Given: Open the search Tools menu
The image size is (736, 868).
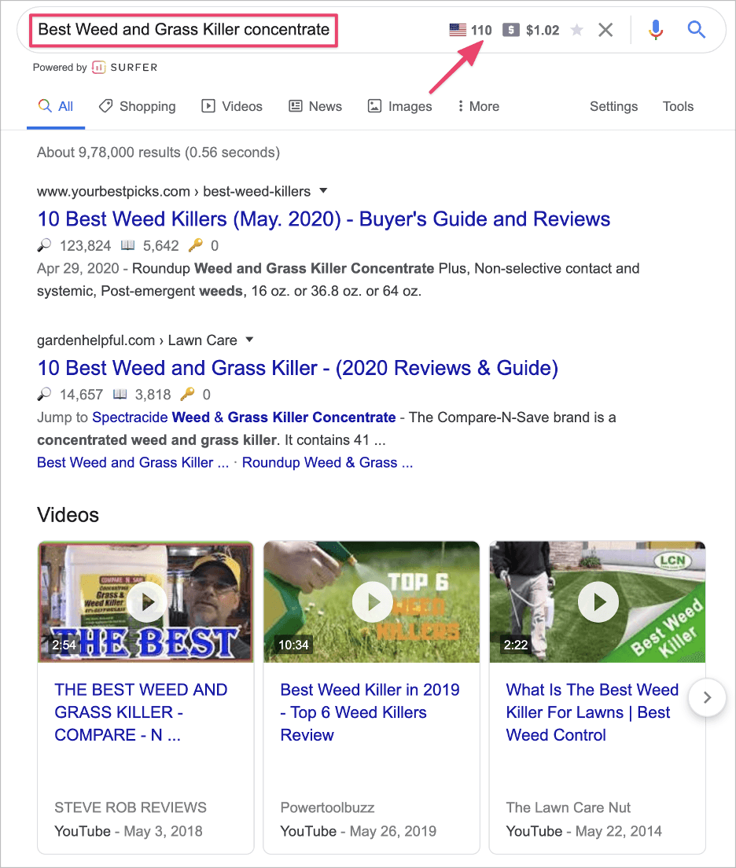Looking at the screenshot, I should click(678, 106).
